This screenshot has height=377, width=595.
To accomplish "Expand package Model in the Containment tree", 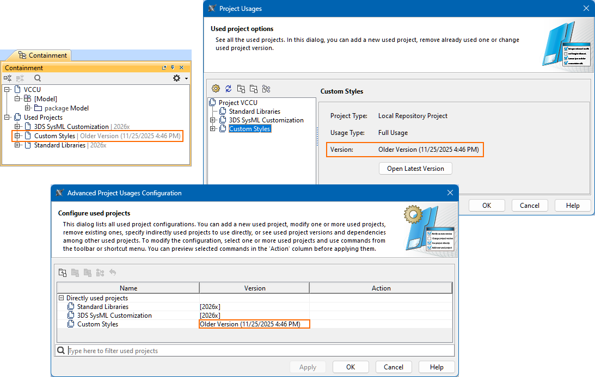I will pos(28,108).
